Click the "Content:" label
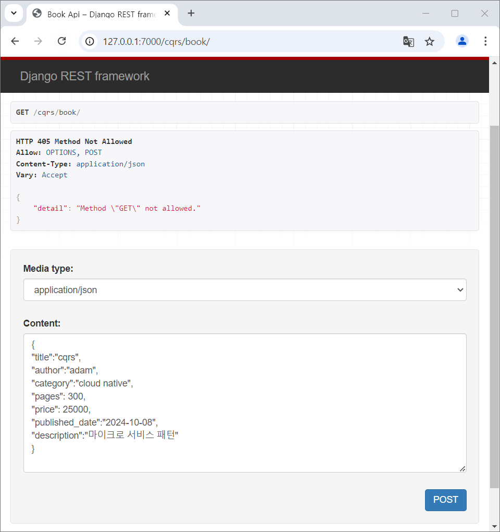The image size is (500, 532). pos(42,323)
